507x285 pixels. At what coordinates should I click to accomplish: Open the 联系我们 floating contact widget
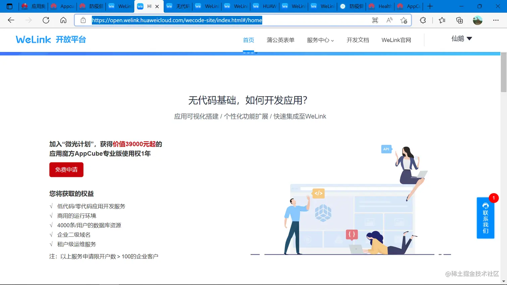click(x=486, y=218)
